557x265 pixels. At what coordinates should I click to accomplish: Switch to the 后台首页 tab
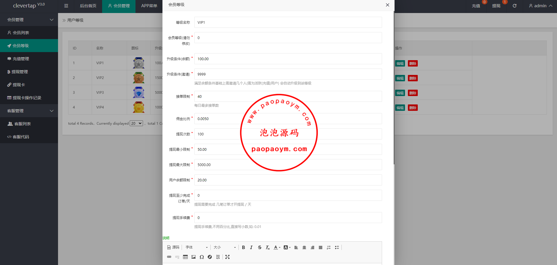(x=88, y=6)
